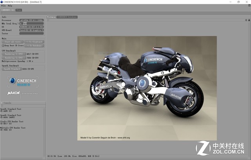251x160 pixels.
Task: Click the Cinebench app icon in title bar
Action: coord(2,2)
